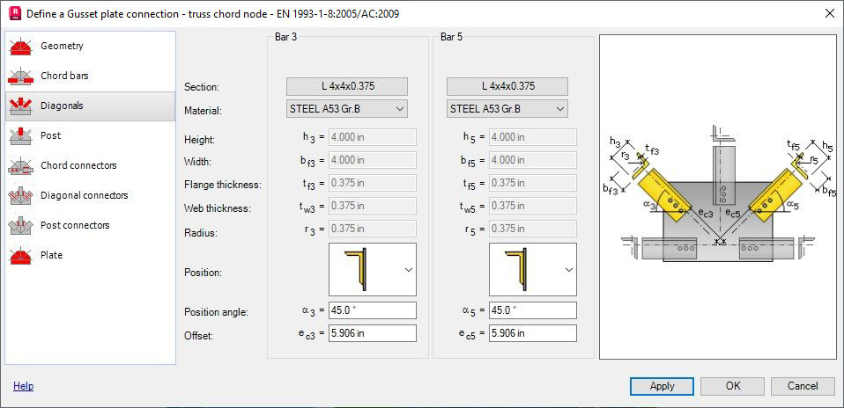Click the Chord bars icon

pyautogui.click(x=21, y=76)
